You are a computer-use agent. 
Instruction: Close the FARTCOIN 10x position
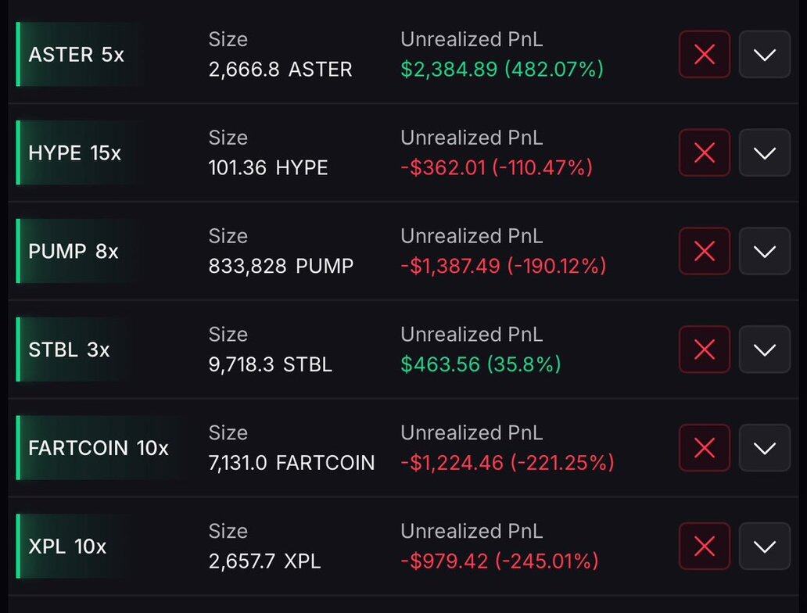704,448
